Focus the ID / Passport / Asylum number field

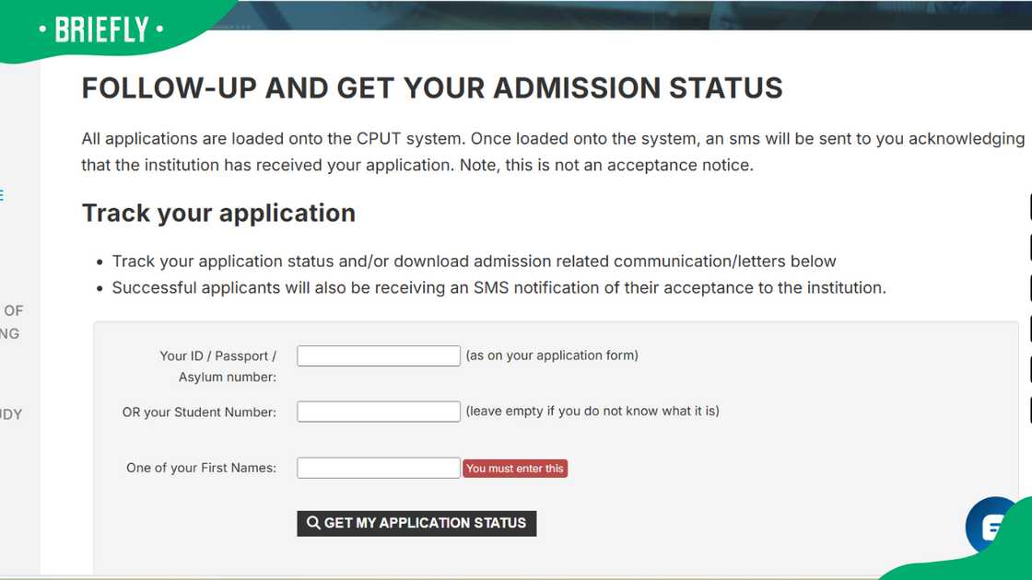click(378, 356)
